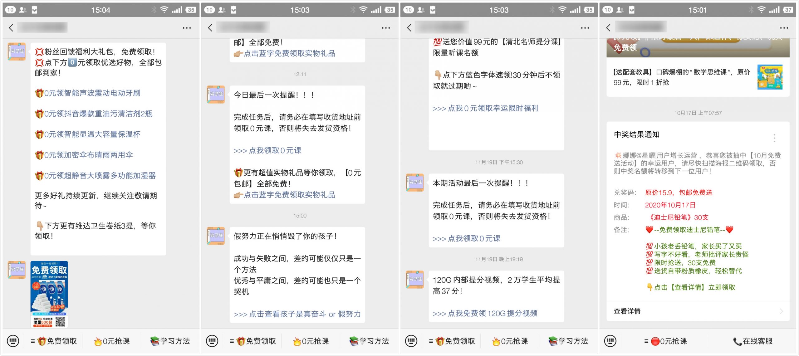Open 数学思维课 article card thumbnail

pyautogui.click(x=770, y=77)
